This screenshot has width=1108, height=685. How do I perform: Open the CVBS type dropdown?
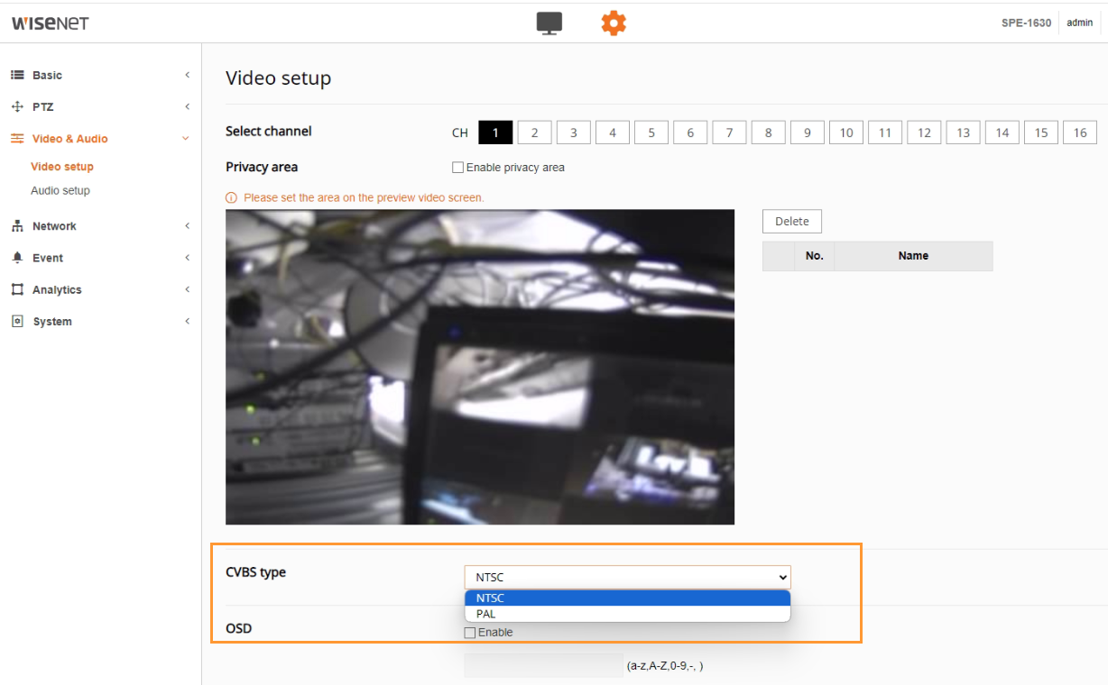627,578
